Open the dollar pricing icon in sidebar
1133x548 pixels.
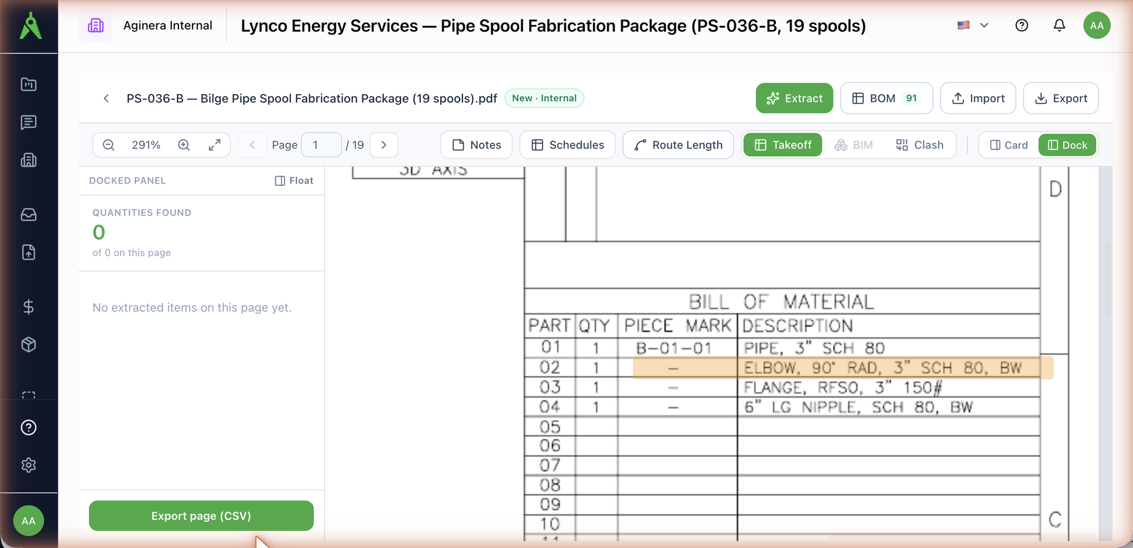click(x=29, y=307)
